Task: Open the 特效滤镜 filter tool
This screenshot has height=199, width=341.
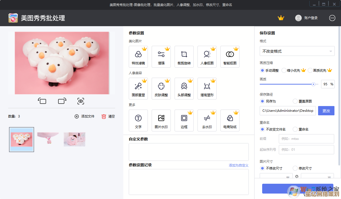Action: (x=138, y=57)
